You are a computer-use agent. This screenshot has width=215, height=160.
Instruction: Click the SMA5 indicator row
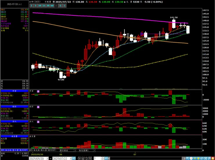pyautogui.click(x=15, y=10)
